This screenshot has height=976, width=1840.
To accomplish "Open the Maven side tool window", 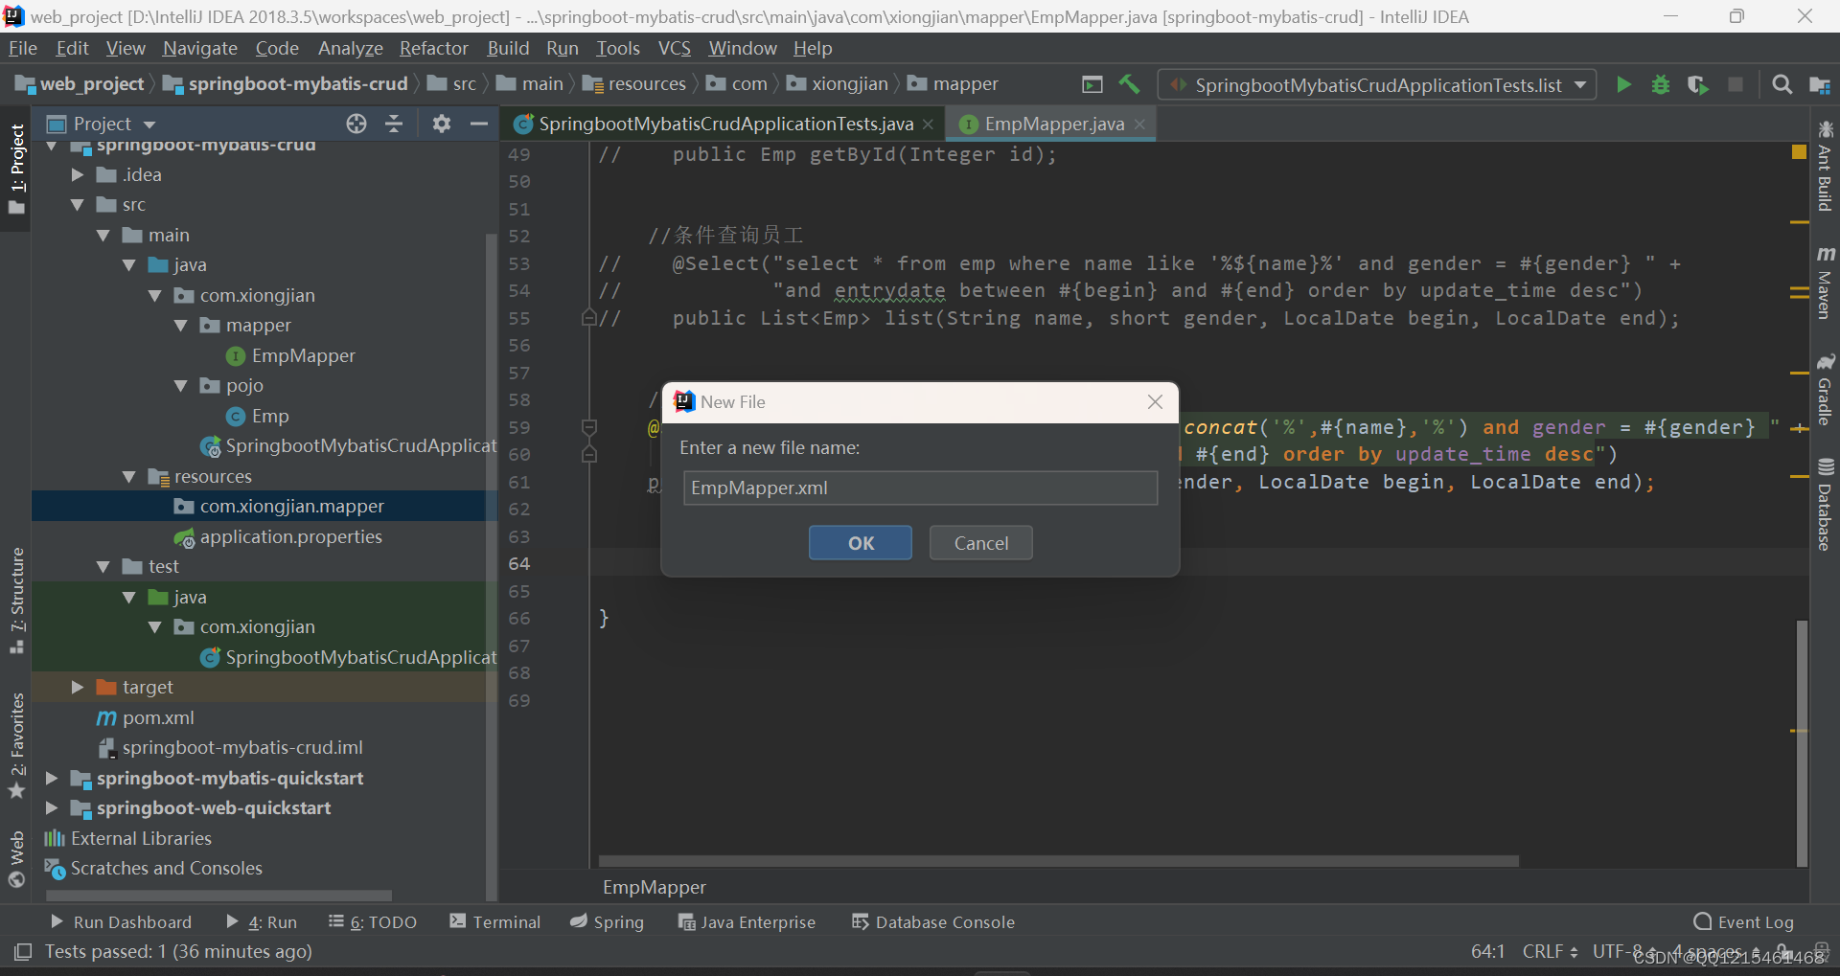I will pyautogui.click(x=1825, y=282).
